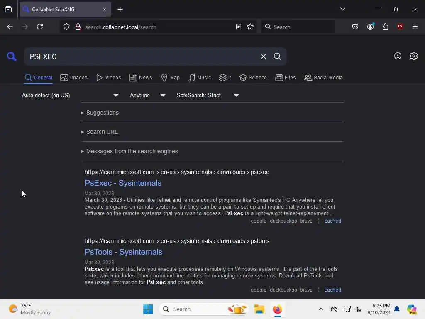Viewport: 425px width, 319px height.
Task: Open Firefox application menu
Action: pyautogui.click(x=415, y=27)
